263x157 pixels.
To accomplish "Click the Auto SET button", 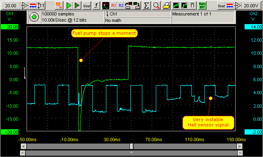I will click(202, 6).
